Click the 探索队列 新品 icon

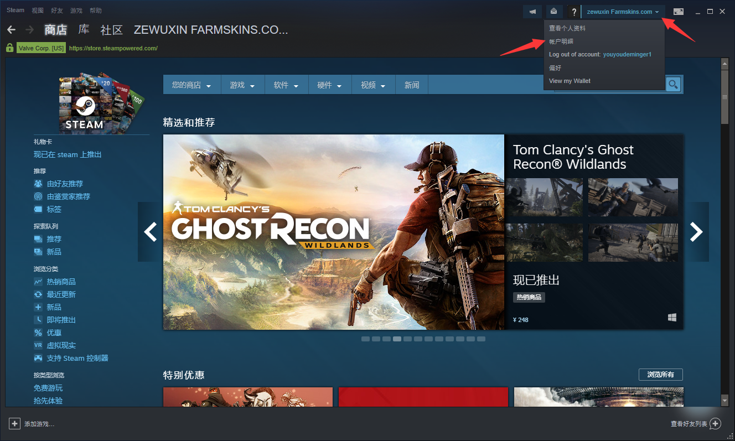click(x=38, y=252)
